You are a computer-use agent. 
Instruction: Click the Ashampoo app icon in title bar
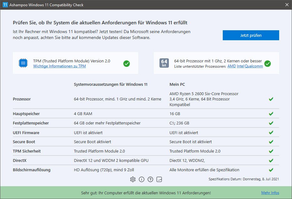coord(5,5)
